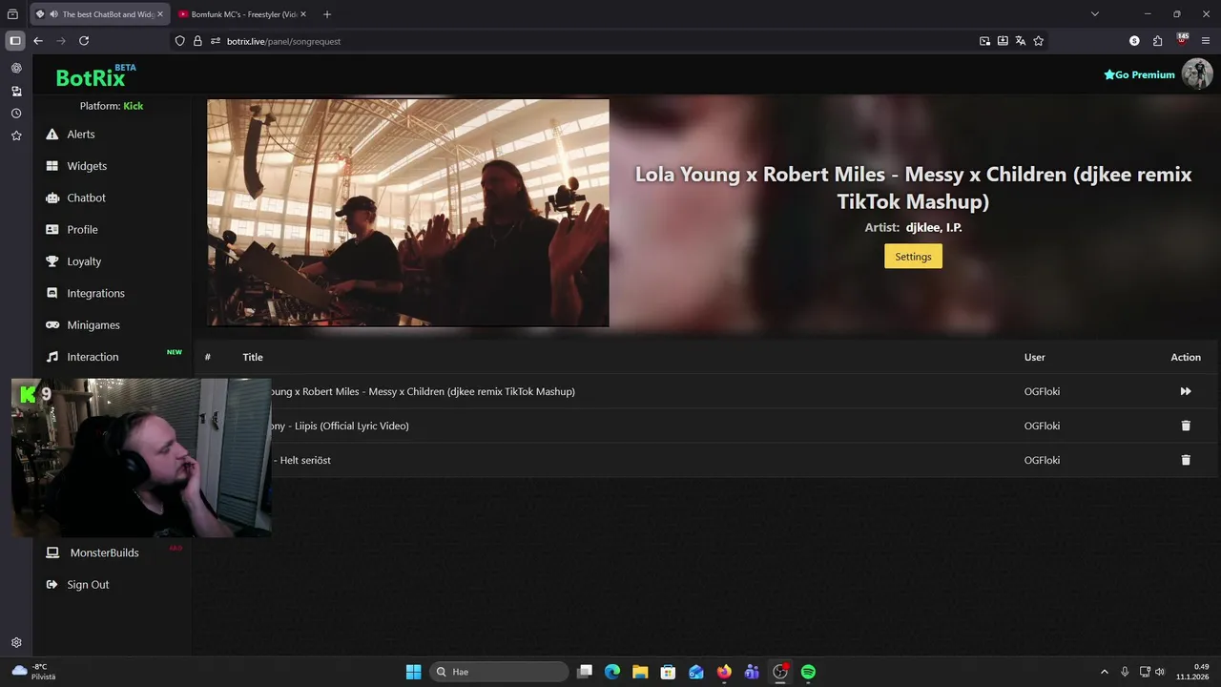Open Profile section
This screenshot has height=687, width=1221.
(82, 230)
